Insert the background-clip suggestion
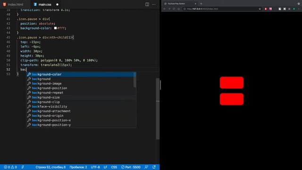Image resolution: width=302 pixels, height=170 pixels. point(81,102)
